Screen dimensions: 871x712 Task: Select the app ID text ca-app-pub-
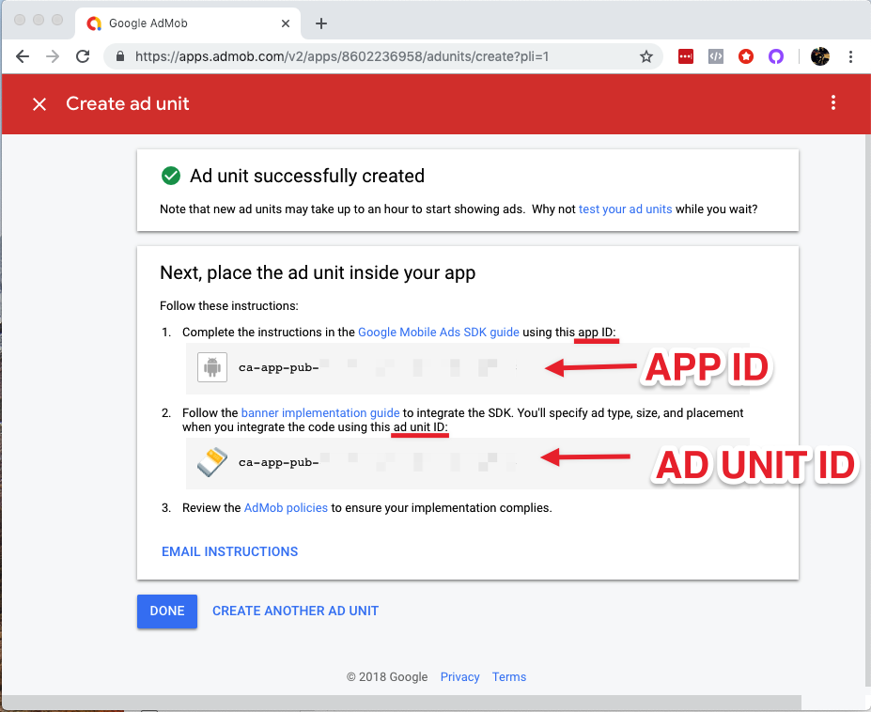tap(279, 367)
